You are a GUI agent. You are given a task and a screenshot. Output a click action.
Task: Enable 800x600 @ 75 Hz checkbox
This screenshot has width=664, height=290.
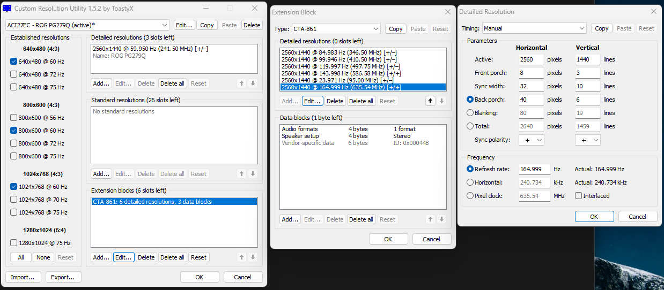pyautogui.click(x=14, y=156)
